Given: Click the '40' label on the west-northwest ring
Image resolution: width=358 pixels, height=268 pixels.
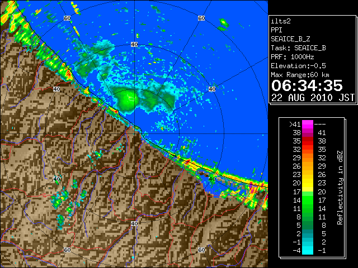Looking at the screenshot, I should coord(56,89).
